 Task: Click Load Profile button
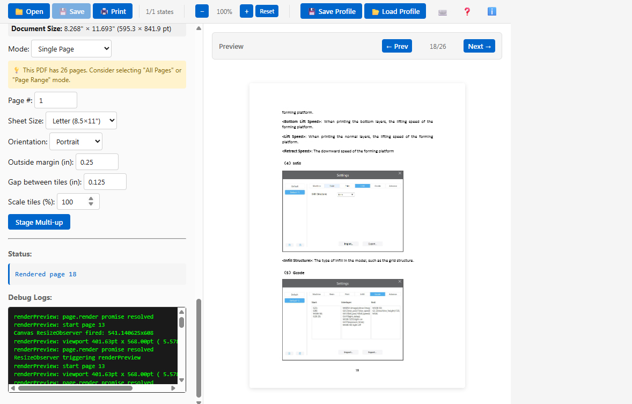coord(395,11)
